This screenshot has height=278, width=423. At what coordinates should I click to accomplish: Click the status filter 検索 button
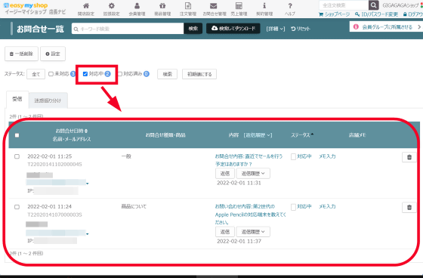pos(167,74)
